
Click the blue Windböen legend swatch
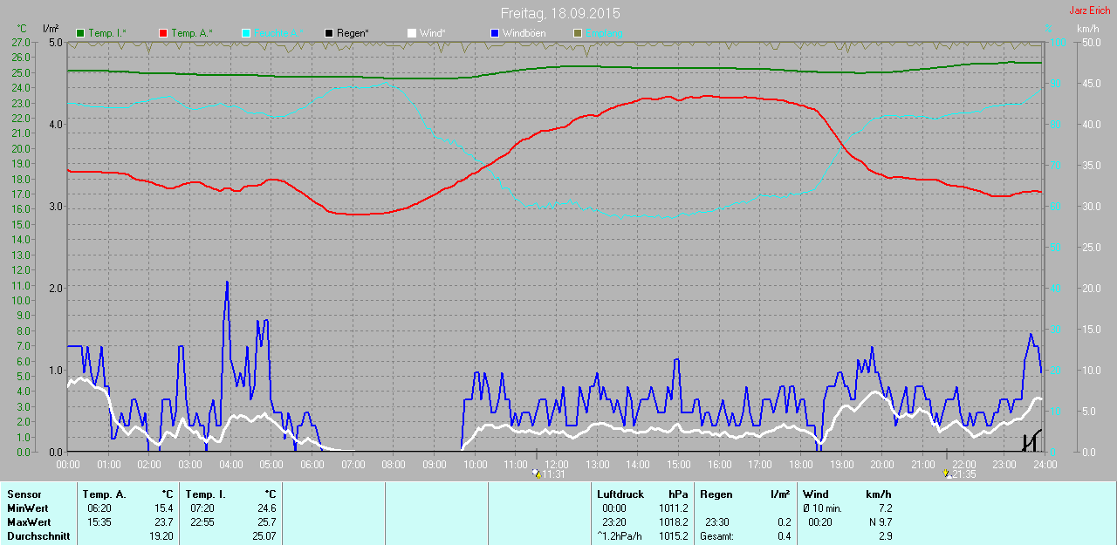coord(494,33)
